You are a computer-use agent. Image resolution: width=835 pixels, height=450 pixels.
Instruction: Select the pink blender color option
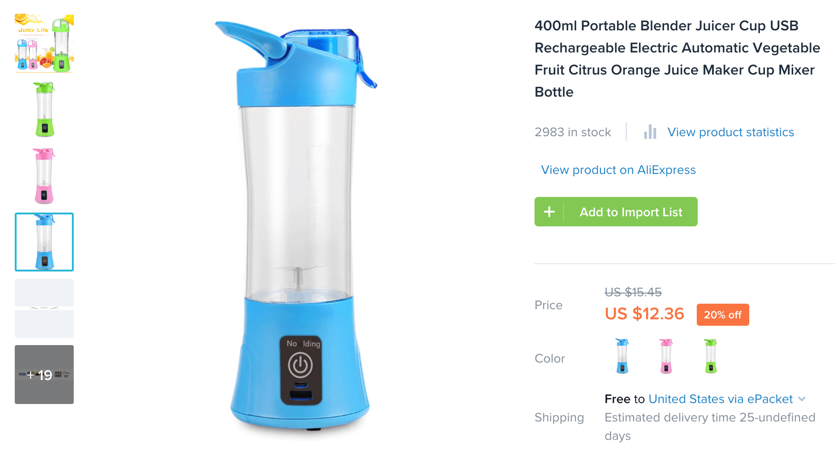pyautogui.click(x=666, y=356)
